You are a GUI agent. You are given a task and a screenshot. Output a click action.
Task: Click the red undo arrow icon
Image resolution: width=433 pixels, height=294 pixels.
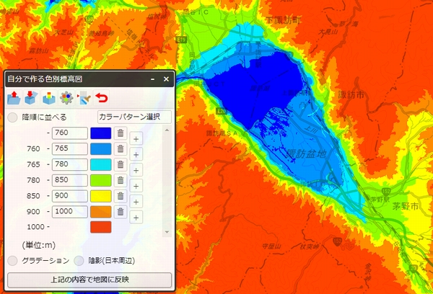102,98
